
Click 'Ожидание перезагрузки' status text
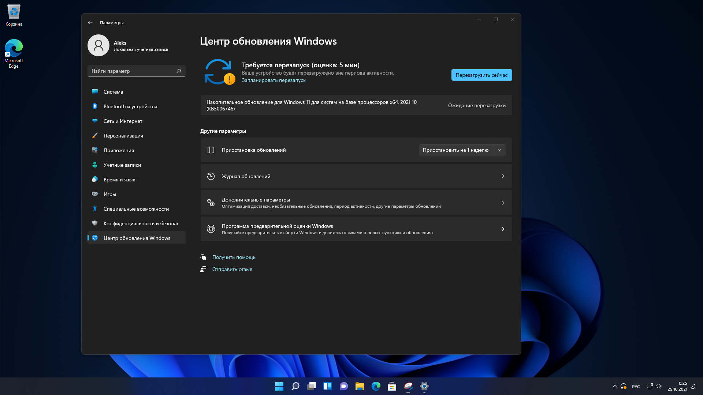pos(477,106)
